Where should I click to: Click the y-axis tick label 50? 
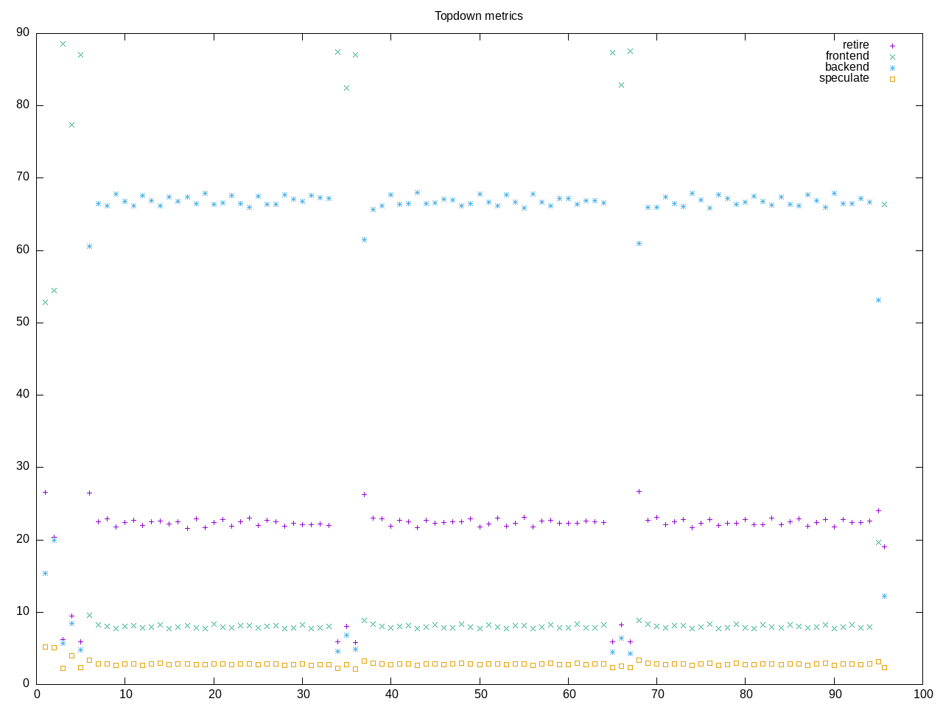tap(23, 322)
